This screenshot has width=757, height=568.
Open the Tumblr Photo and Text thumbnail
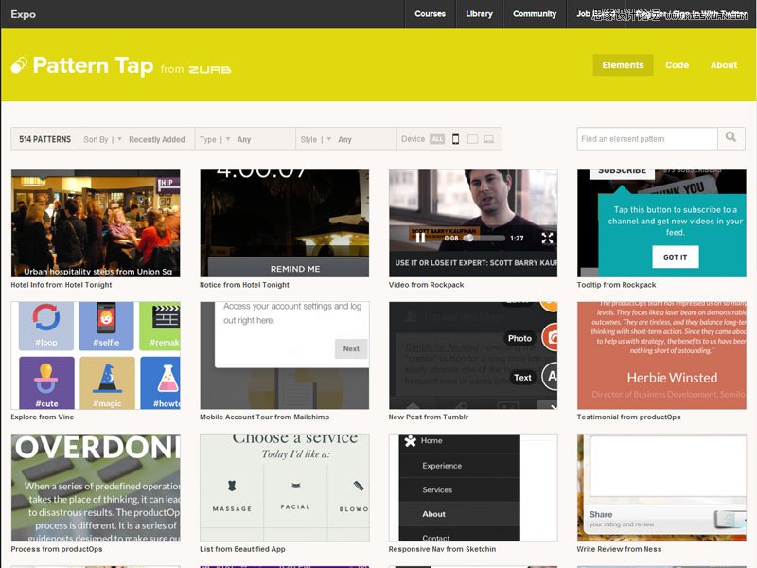pos(473,356)
